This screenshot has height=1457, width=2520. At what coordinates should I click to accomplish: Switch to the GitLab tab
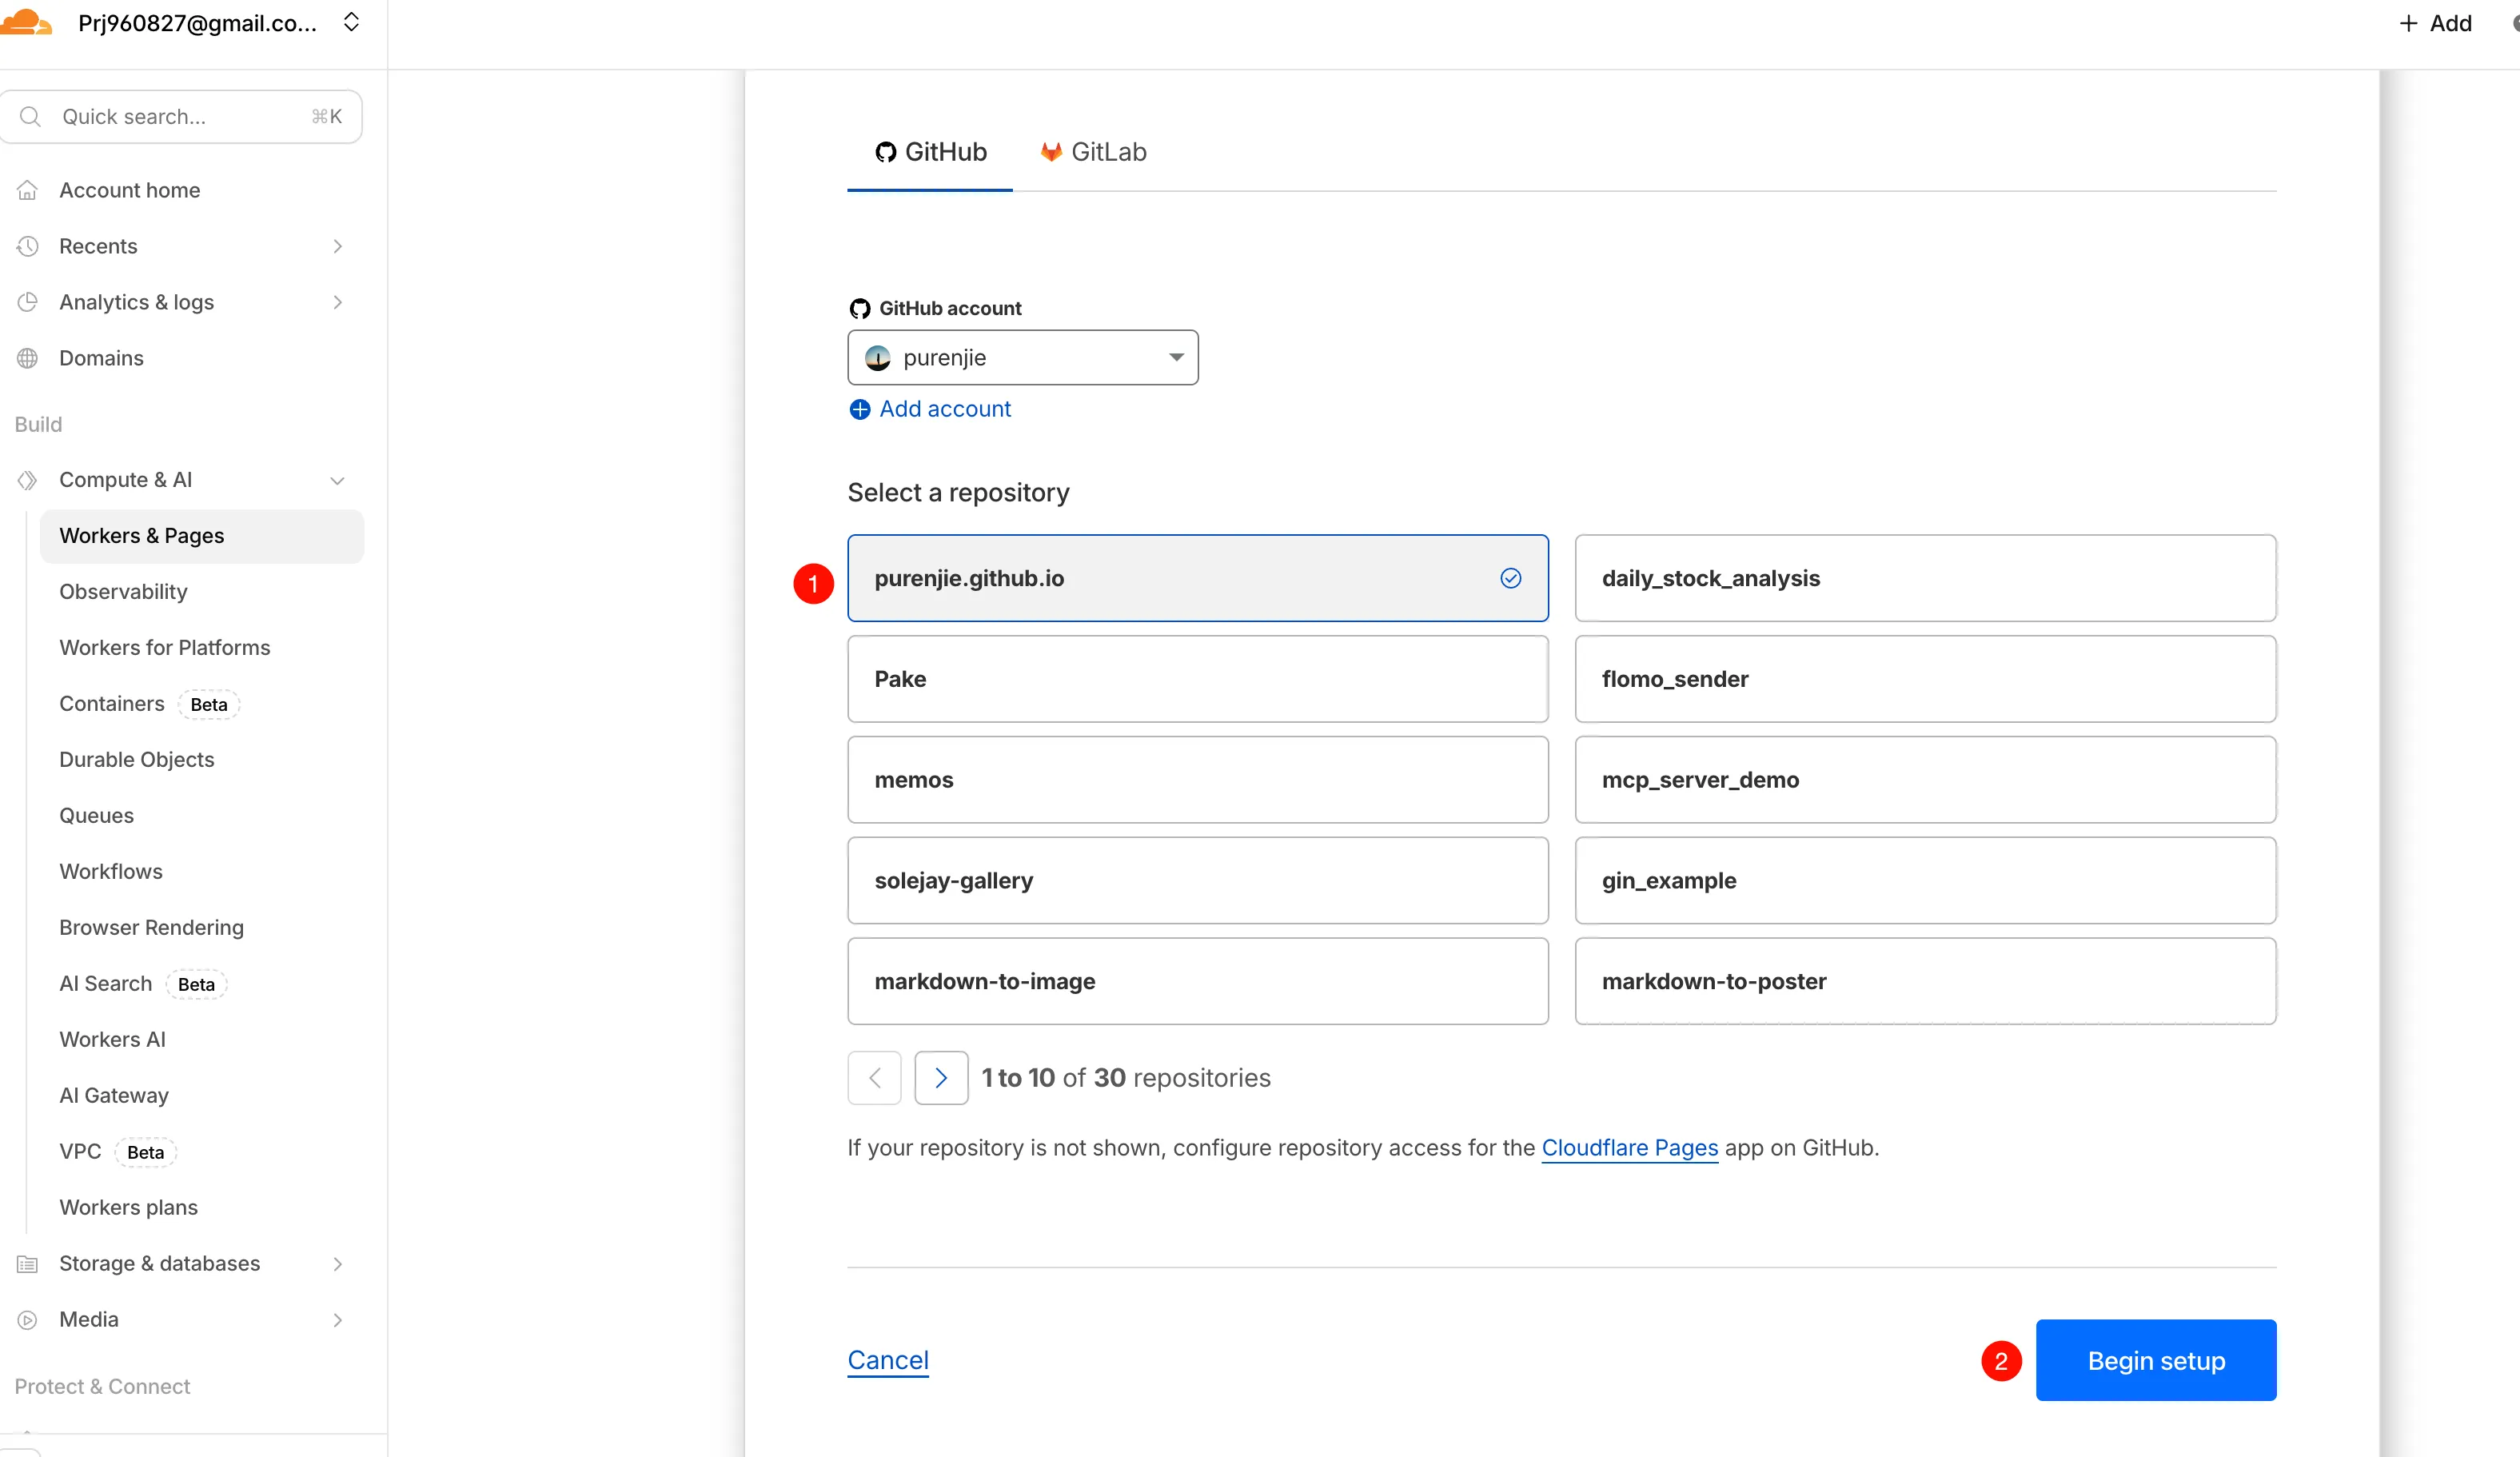(x=1093, y=152)
